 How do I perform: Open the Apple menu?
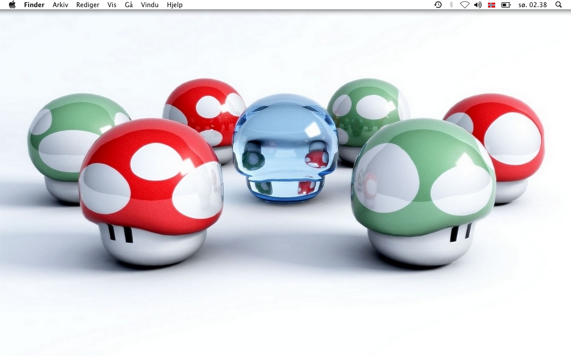pos(12,5)
